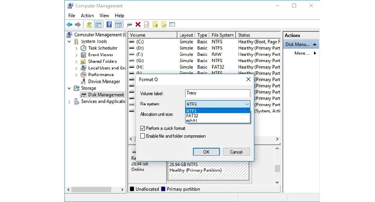Select the 28.94 GB NTFS partition block
The width and height of the screenshot is (375, 202).
(208, 171)
